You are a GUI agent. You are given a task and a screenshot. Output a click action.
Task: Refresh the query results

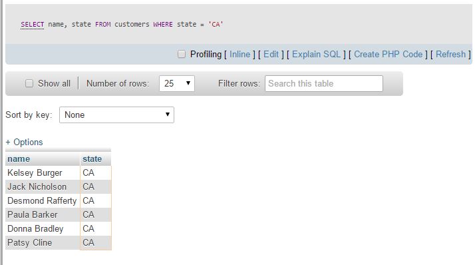coord(450,55)
